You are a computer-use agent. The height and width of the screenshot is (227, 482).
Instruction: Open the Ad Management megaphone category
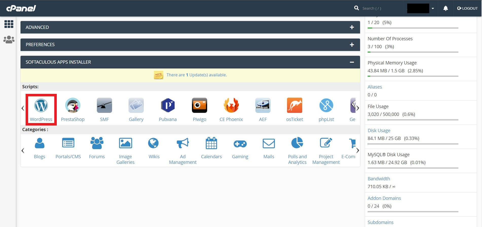tap(183, 143)
